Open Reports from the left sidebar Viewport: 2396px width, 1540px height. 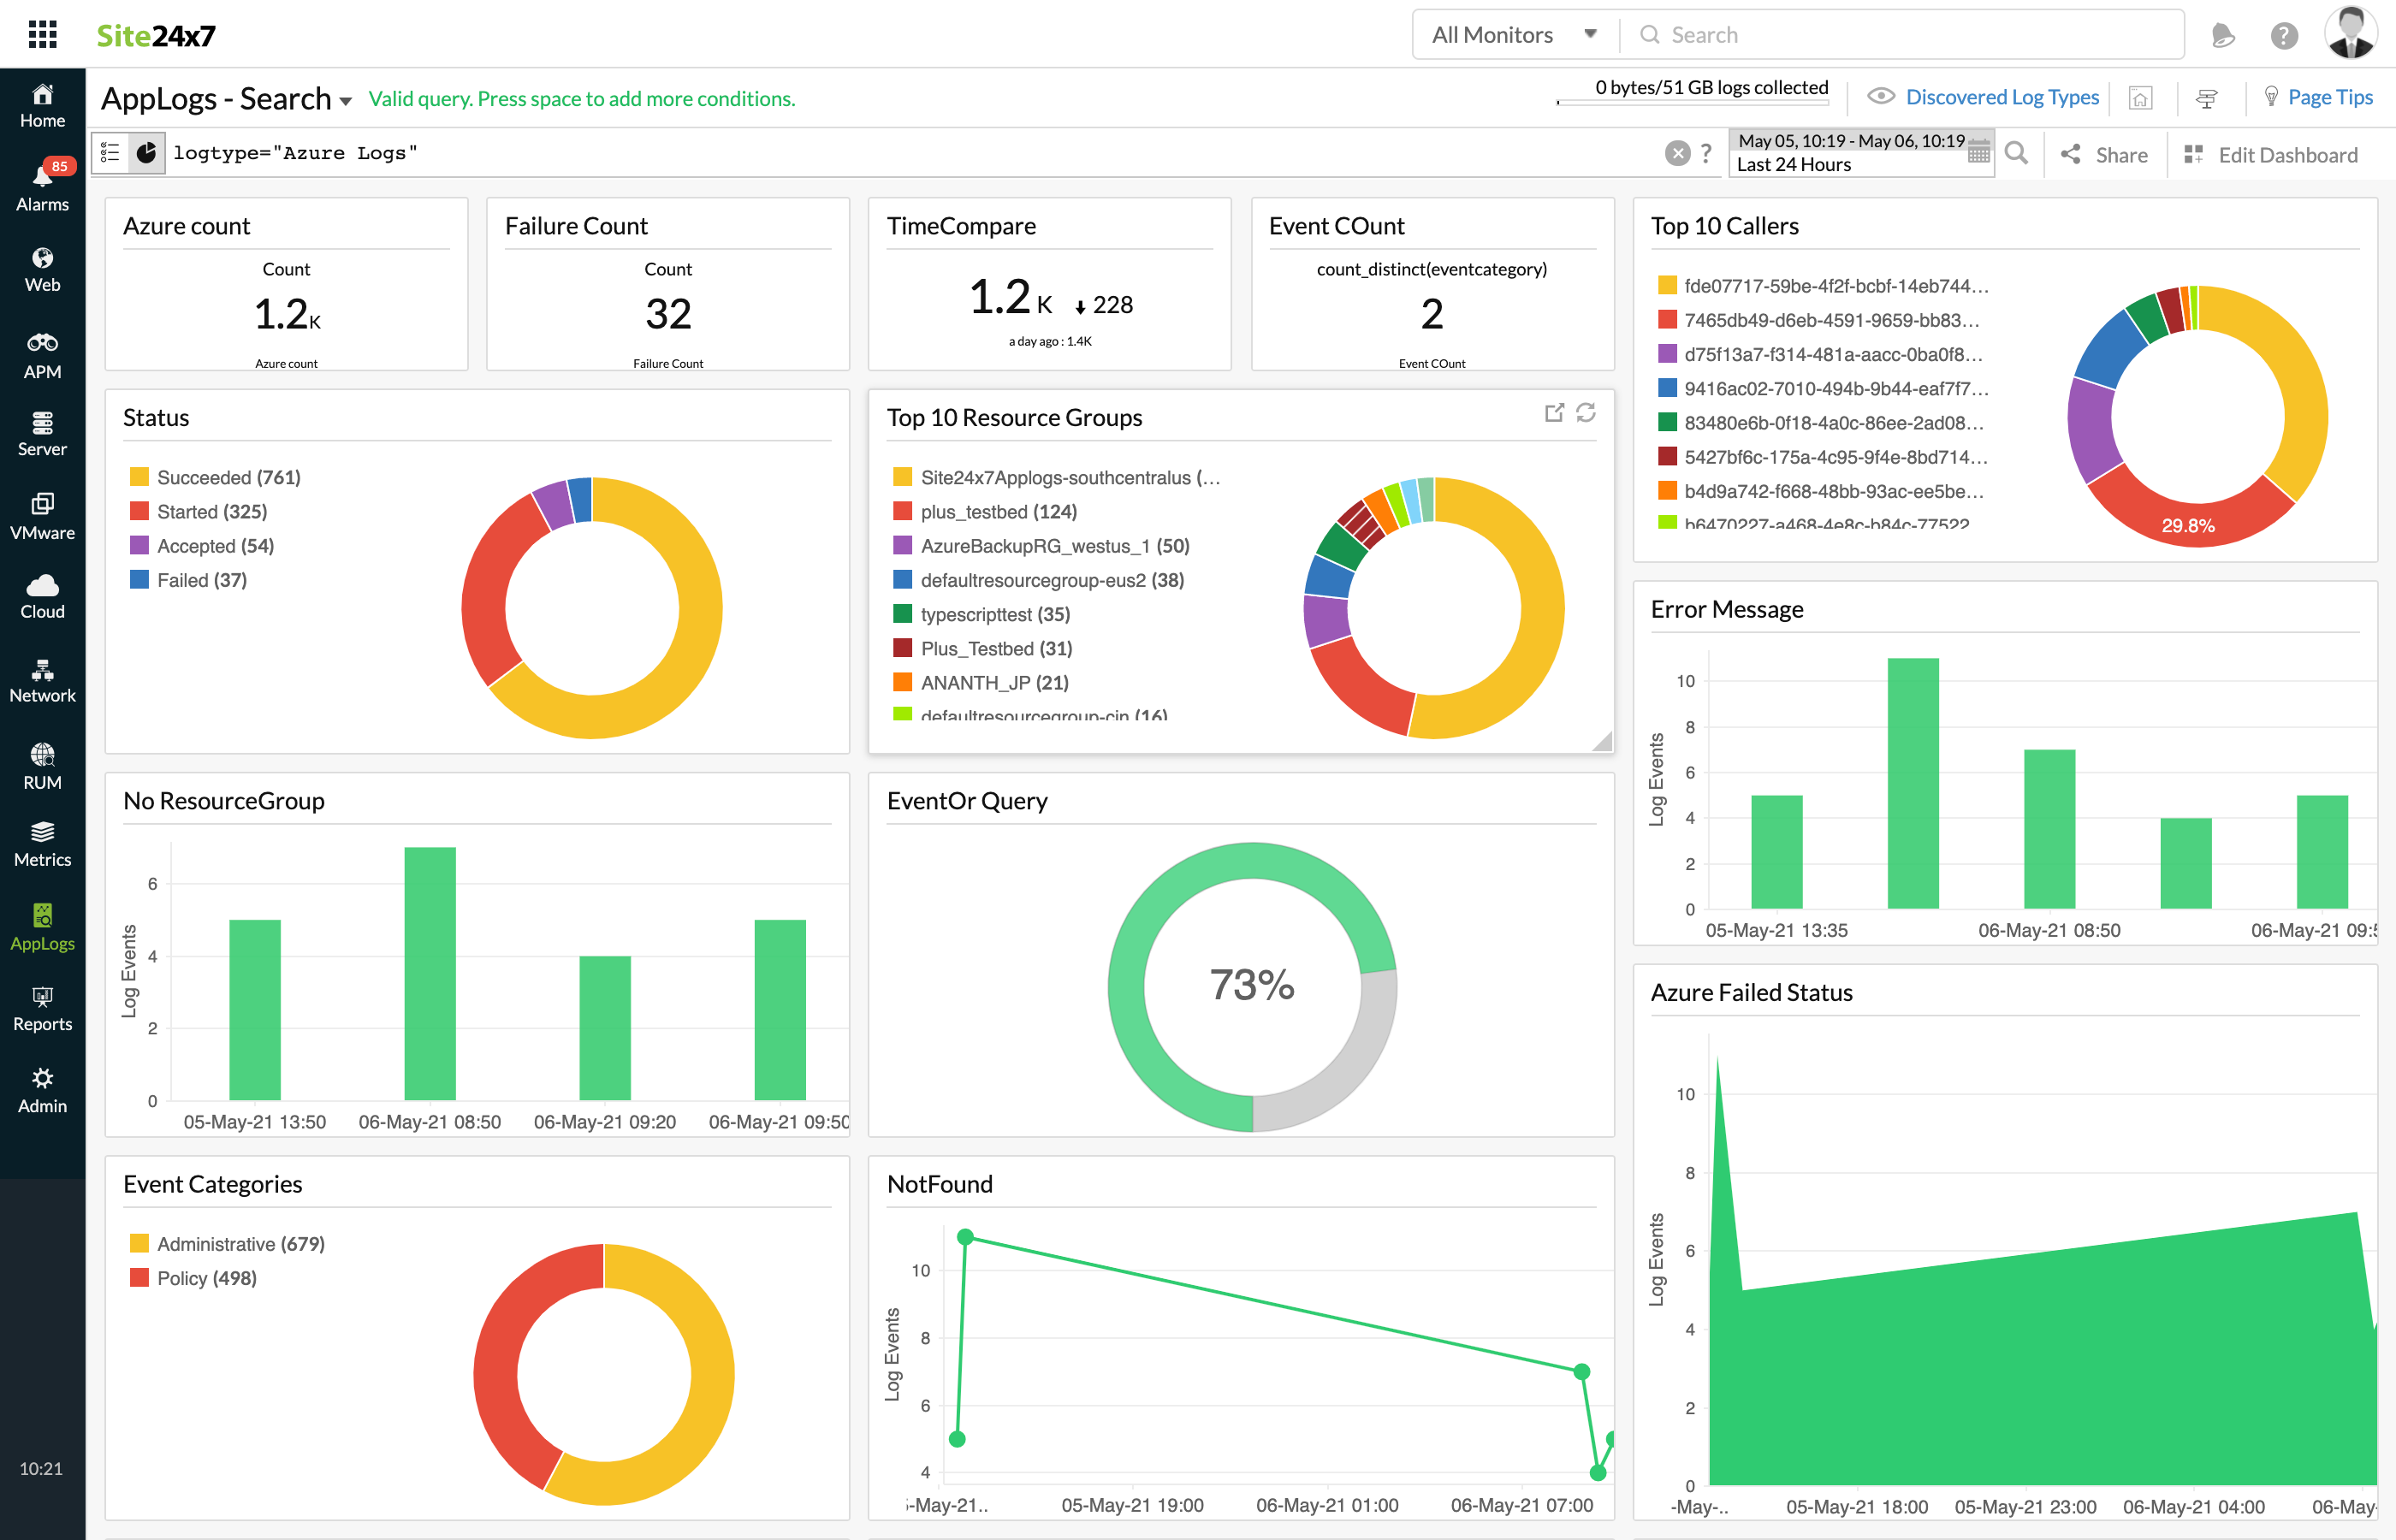(x=42, y=1005)
